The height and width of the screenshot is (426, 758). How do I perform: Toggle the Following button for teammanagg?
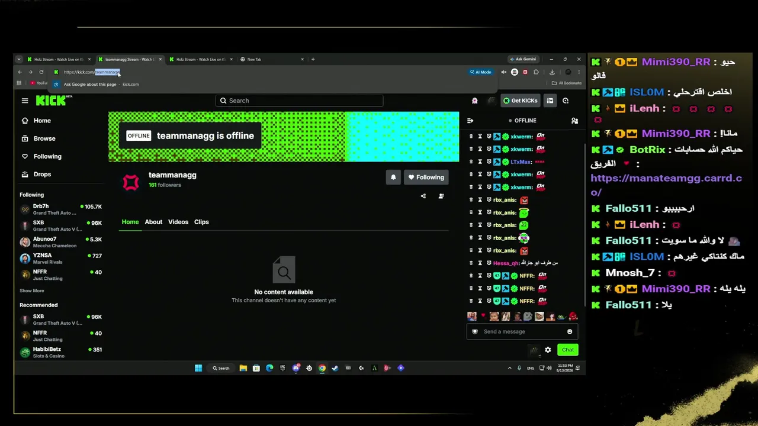(426, 177)
